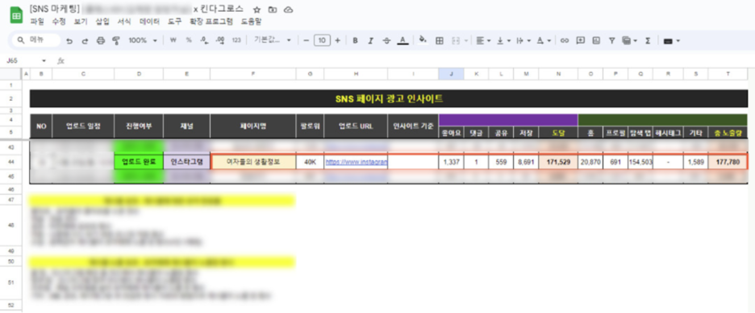The height and width of the screenshot is (313, 755).
Task: Select the 업로드 완료 status cell
Action: click(139, 162)
